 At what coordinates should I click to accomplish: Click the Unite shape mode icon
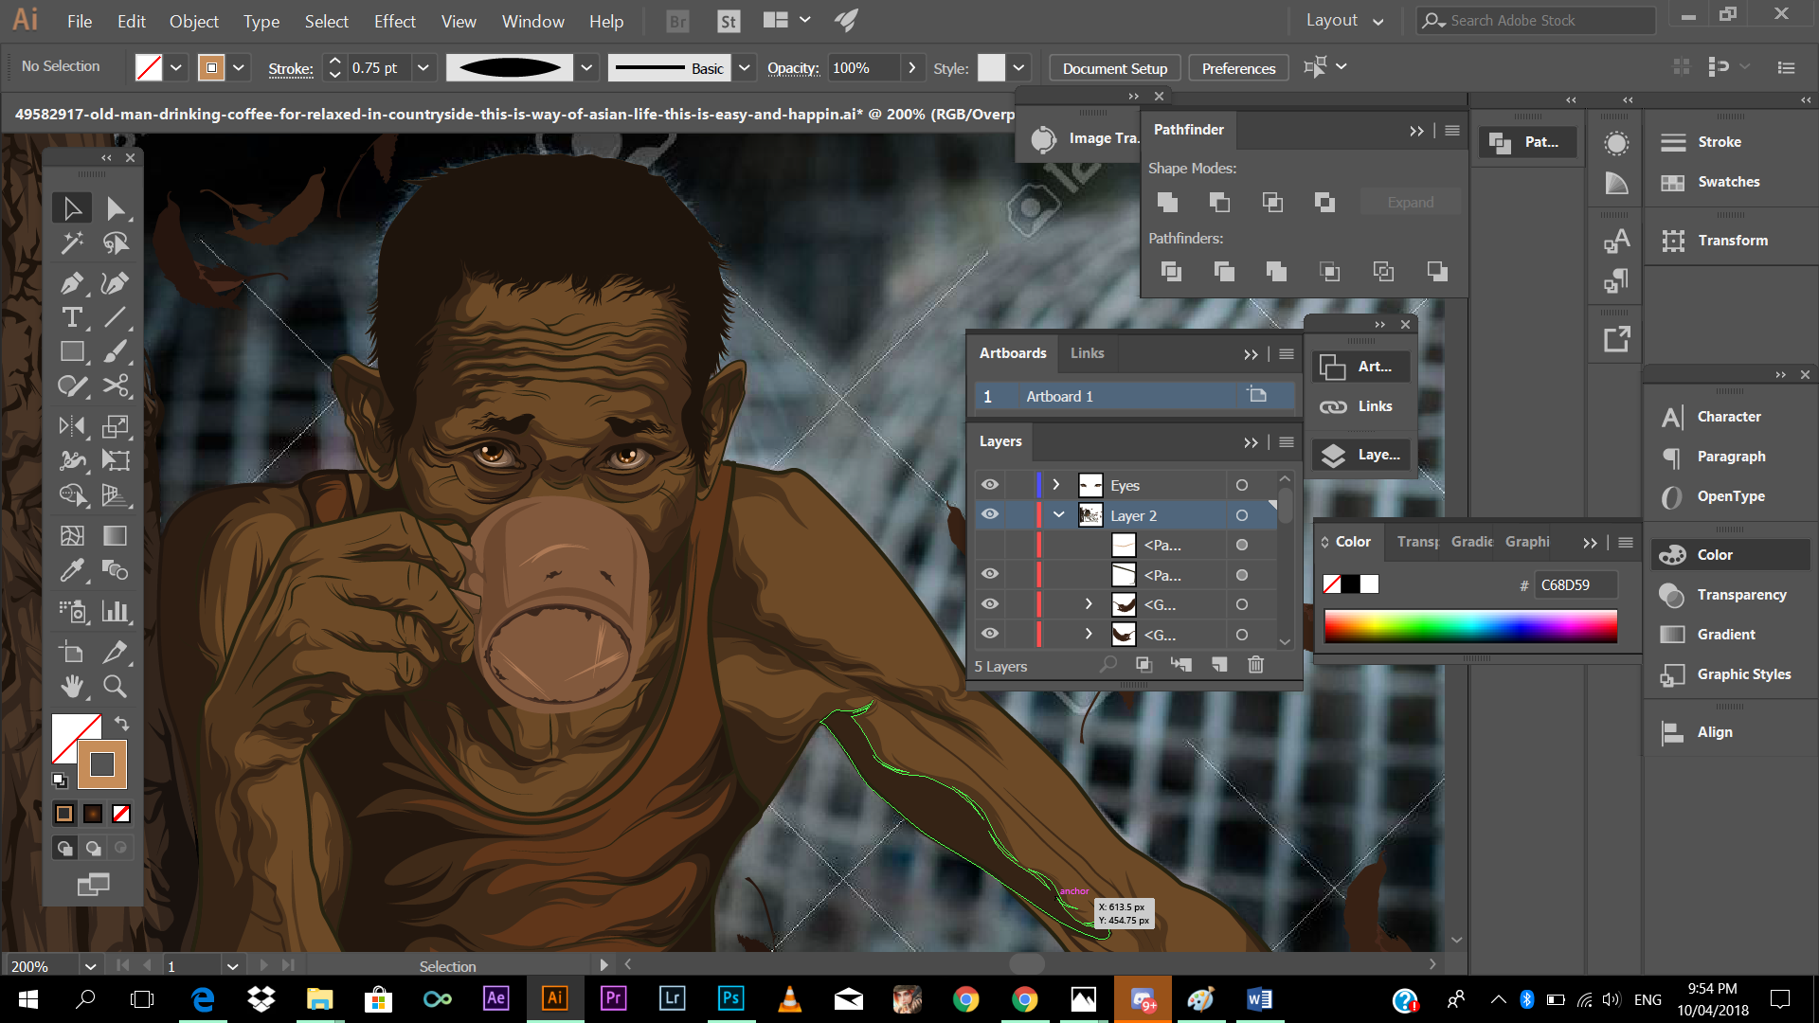tap(1167, 202)
